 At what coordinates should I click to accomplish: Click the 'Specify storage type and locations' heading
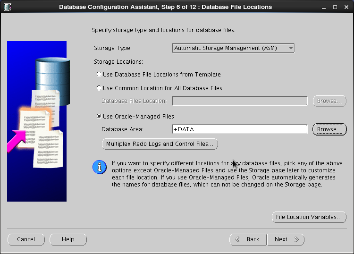click(163, 30)
